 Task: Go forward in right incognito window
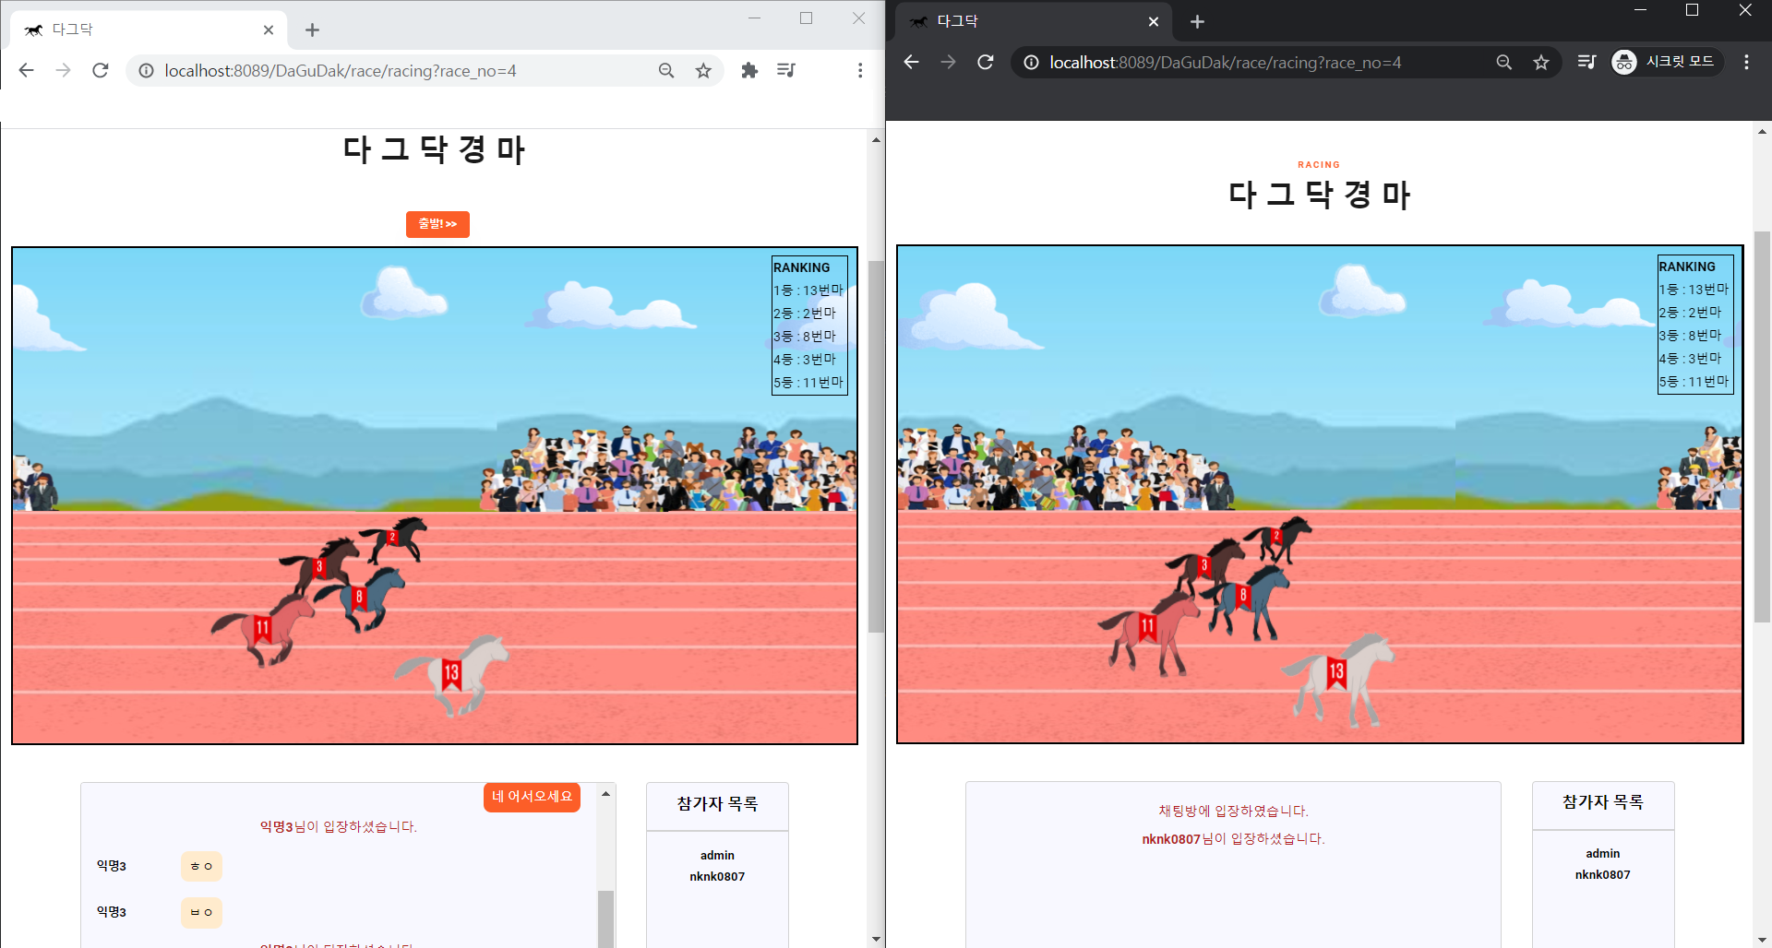(x=948, y=62)
